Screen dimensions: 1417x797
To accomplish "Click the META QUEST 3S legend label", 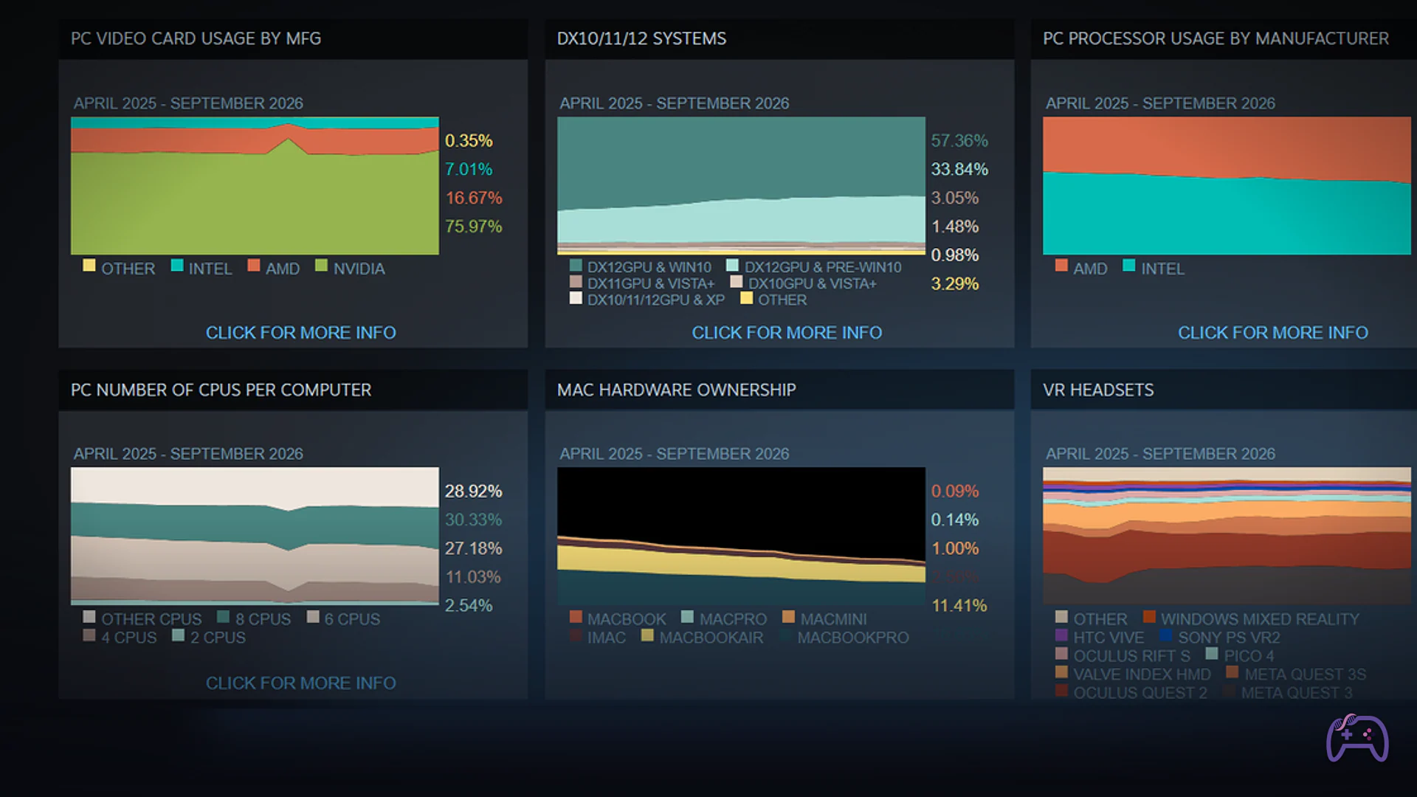I will pyautogui.click(x=1305, y=674).
